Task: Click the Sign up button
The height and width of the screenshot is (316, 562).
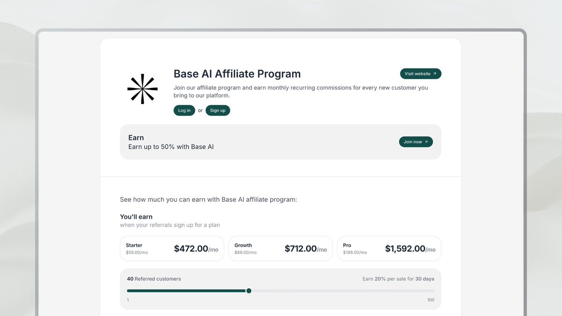Action: click(218, 110)
